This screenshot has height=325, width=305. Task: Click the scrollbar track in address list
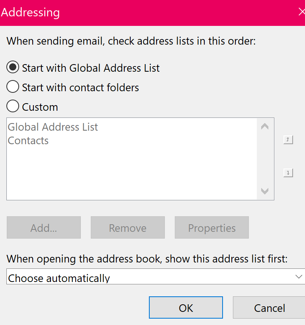pyautogui.click(x=265, y=159)
